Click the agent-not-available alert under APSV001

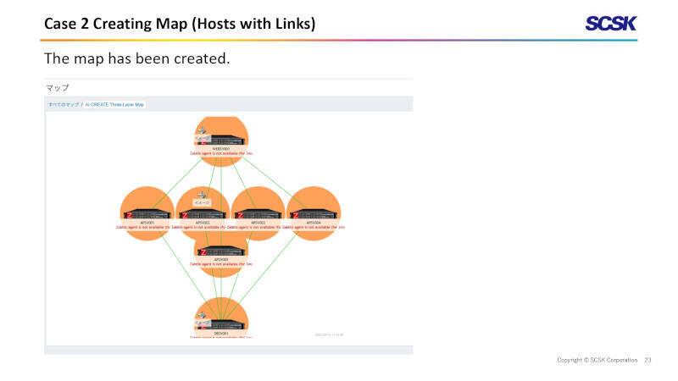click(x=143, y=227)
